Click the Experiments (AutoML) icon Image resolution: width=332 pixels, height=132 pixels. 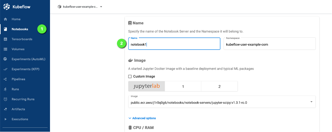click(x=6, y=59)
